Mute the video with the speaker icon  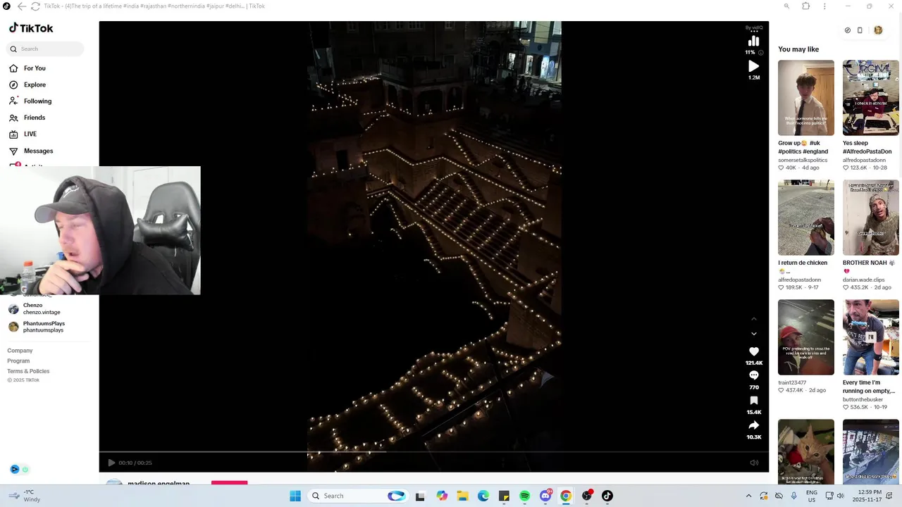[x=754, y=463]
